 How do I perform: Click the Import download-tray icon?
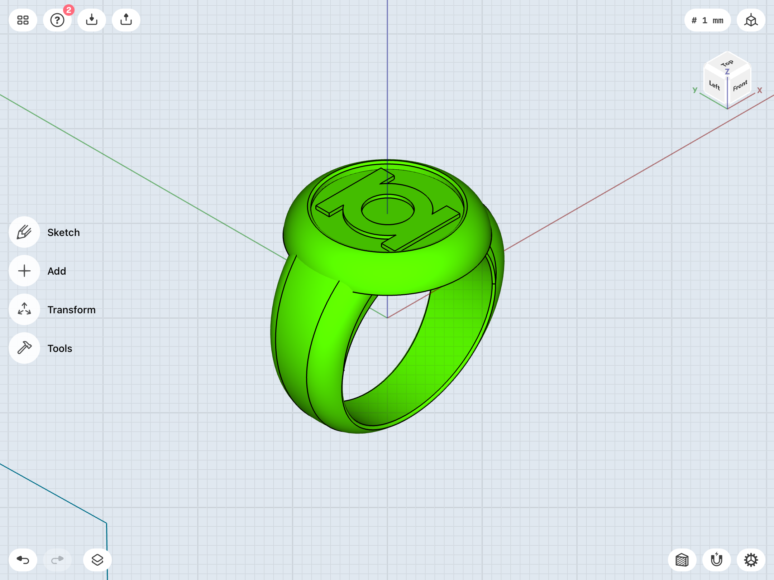coord(92,20)
